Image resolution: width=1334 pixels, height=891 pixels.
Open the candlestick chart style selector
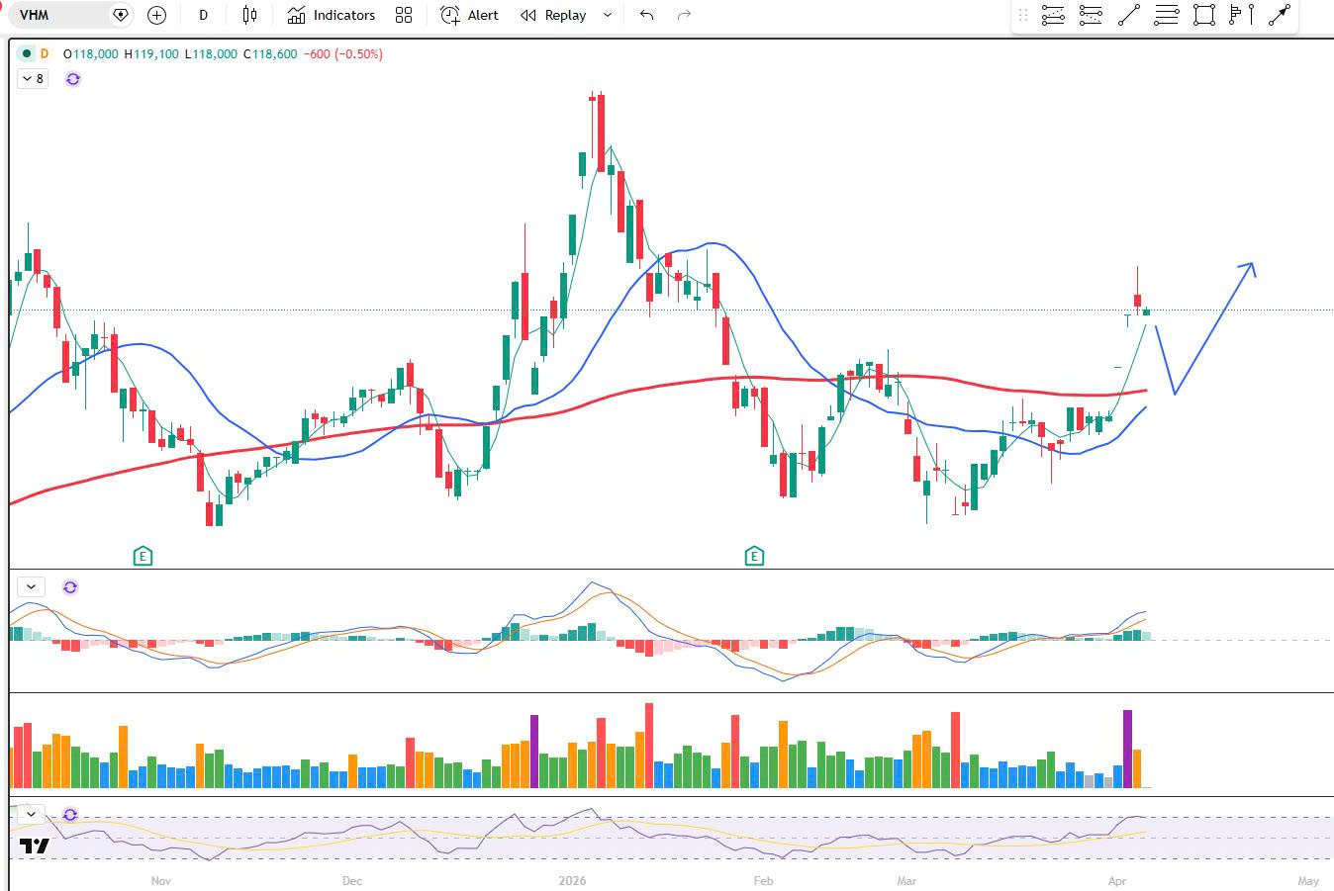point(249,15)
